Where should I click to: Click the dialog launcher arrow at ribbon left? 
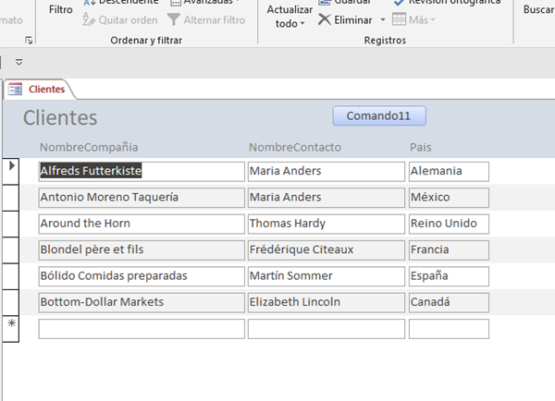[x=29, y=41]
